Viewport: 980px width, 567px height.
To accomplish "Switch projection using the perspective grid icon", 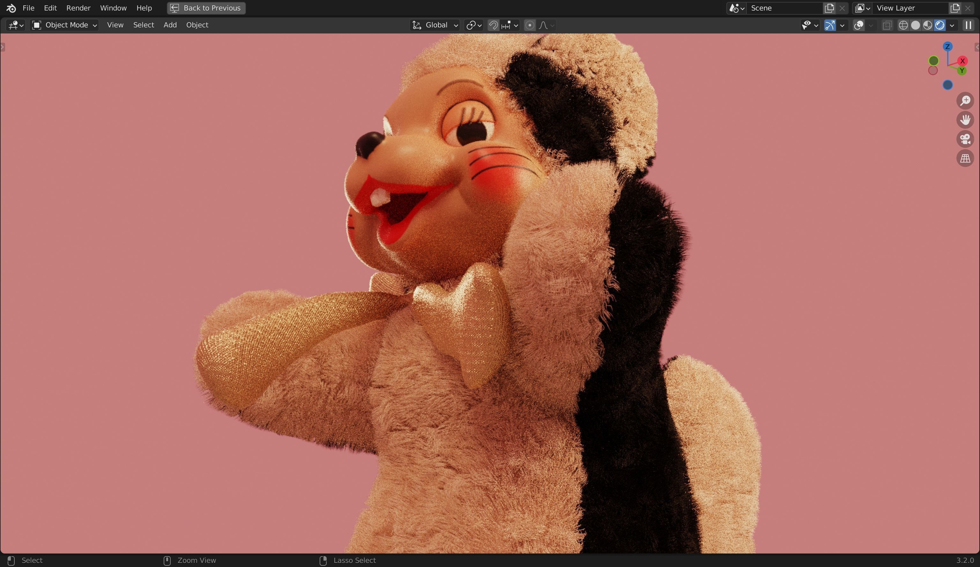I will [966, 158].
